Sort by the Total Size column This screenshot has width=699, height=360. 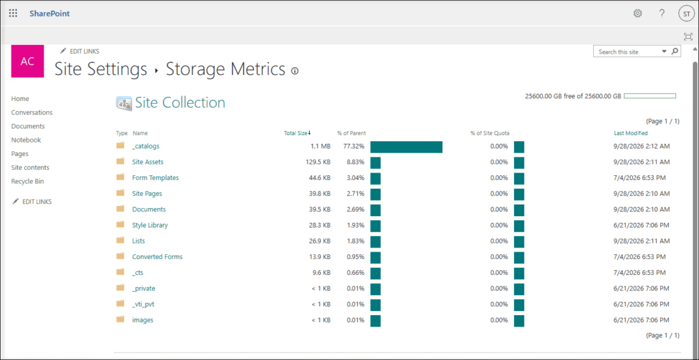[x=298, y=133]
